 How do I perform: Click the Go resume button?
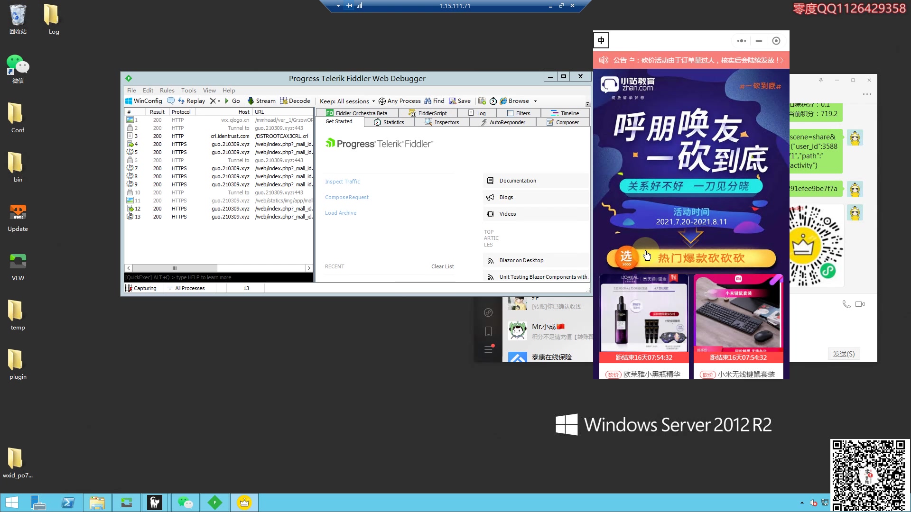232,101
